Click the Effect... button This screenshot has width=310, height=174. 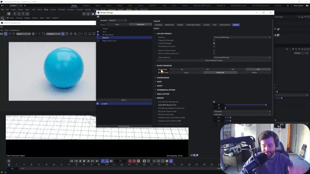click(x=124, y=100)
